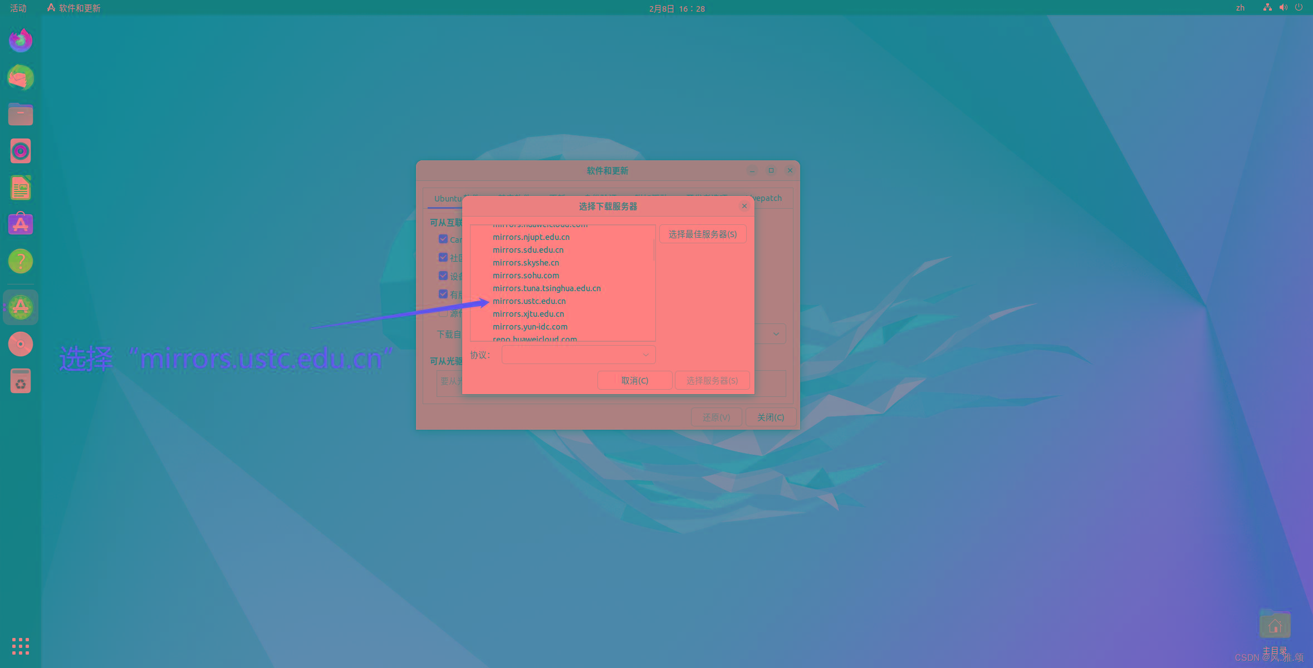Click the 关闭(C) button in main window
Viewport: 1313px width, 668px height.
point(771,417)
